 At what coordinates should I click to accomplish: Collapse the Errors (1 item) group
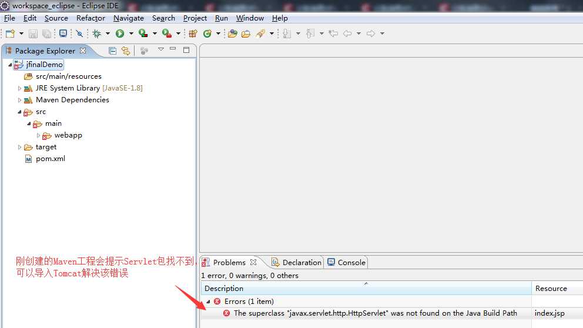[208, 302]
